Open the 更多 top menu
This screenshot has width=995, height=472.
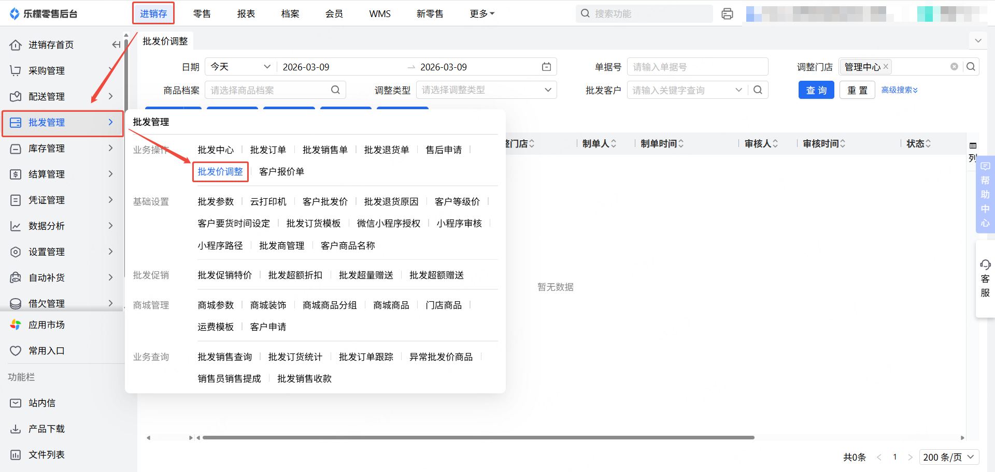coord(482,14)
